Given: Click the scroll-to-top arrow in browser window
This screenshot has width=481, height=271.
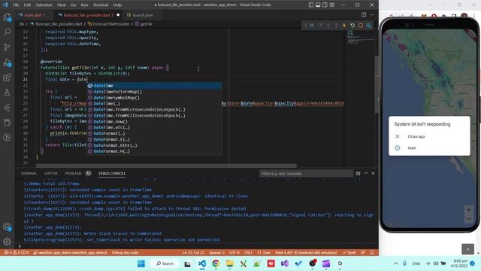Looking at the screenshot, I should click(467, 249).
